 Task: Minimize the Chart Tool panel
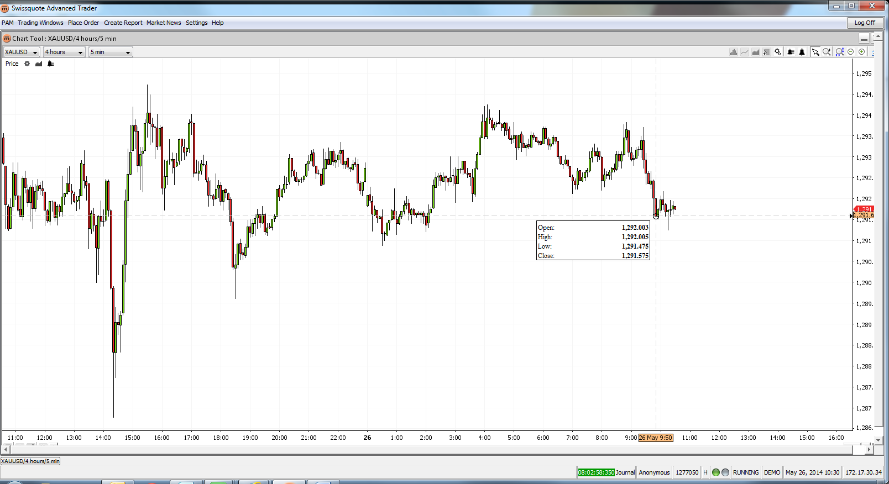pos(864,38)
